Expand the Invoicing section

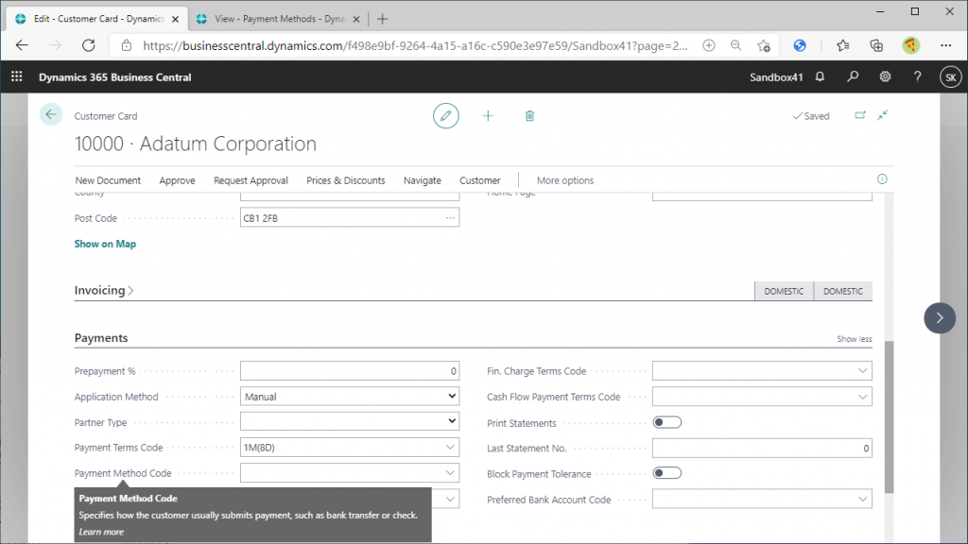coord(104,291)
